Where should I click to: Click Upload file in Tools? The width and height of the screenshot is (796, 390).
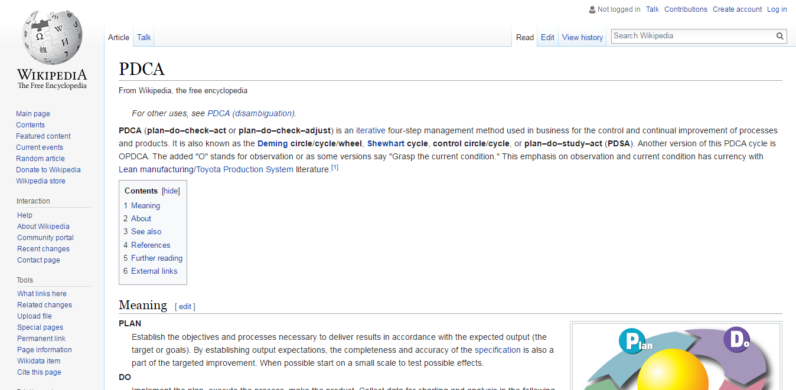[34, 316]
